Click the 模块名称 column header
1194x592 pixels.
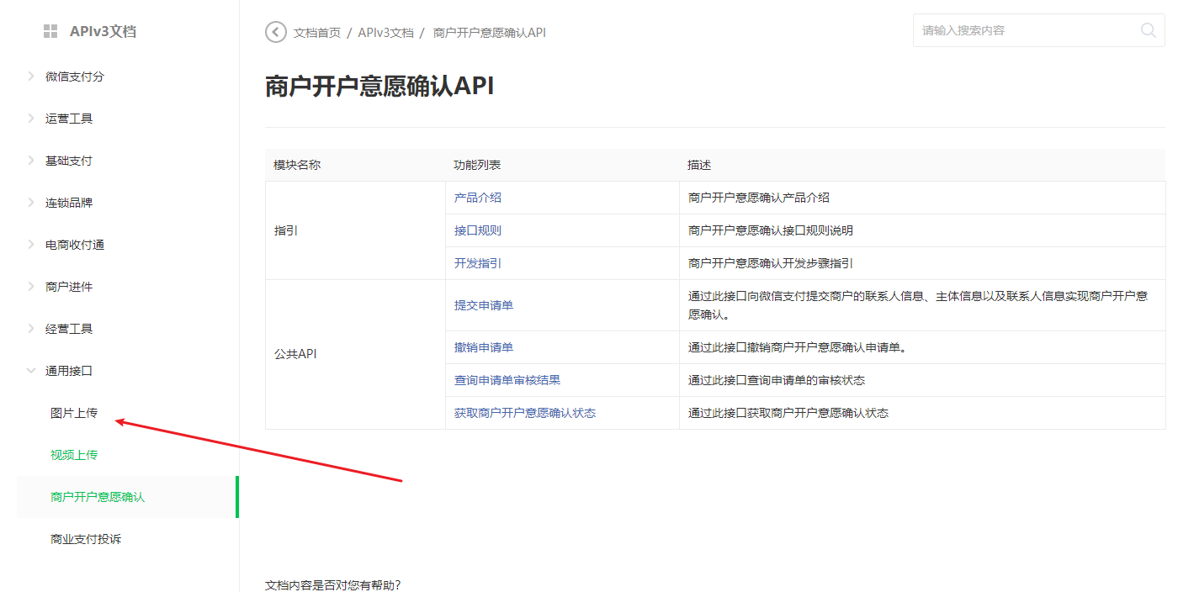coord(297,165)
